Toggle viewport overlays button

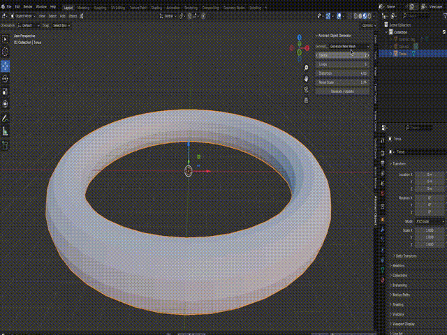tap(339, 16)
